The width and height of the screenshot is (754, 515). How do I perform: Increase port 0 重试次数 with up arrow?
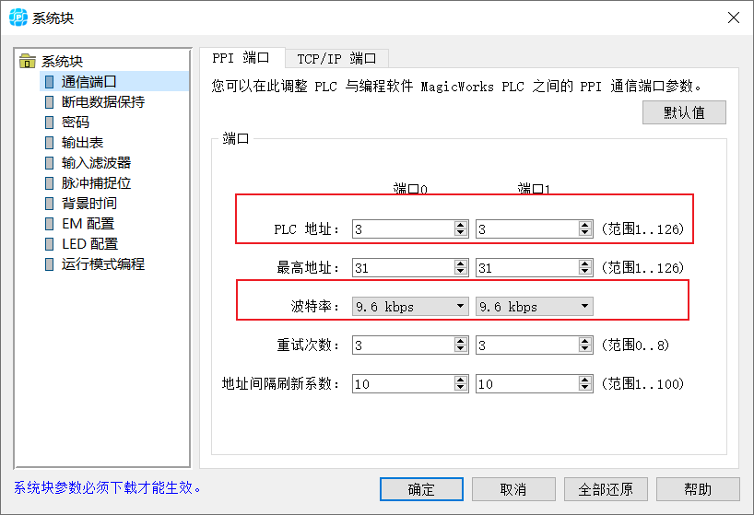click(x=461, y=341)
